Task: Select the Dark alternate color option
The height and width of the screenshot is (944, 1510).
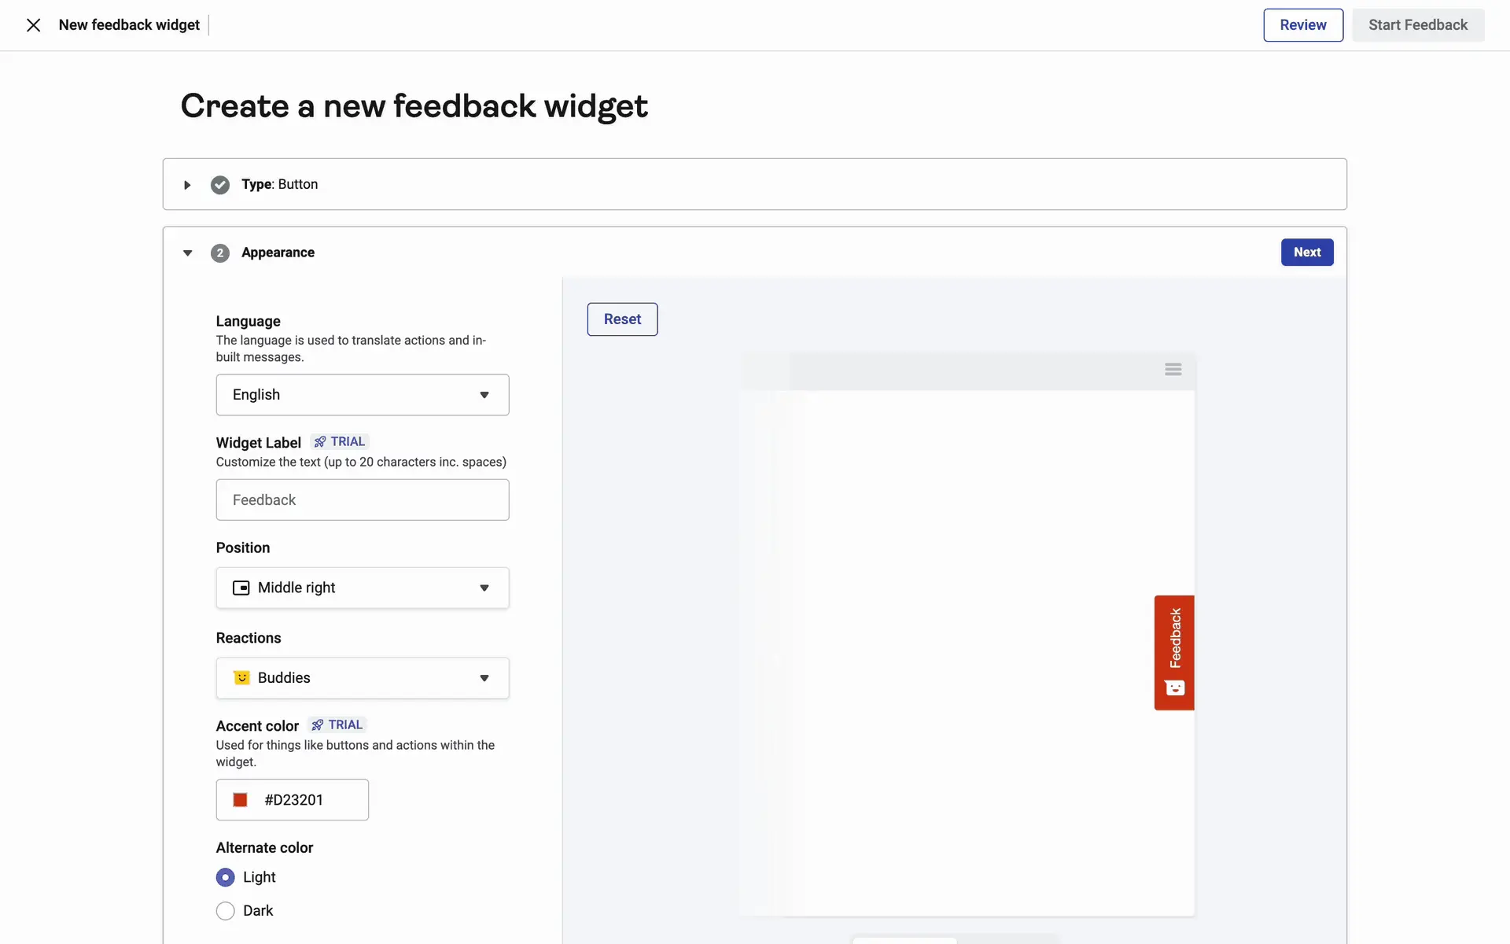Action: [x=226, y=911]
